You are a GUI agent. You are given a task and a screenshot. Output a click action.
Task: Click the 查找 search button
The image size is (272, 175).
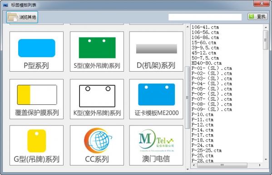click(257, 16)
